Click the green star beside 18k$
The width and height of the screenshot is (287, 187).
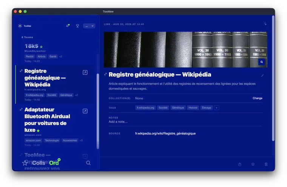[x=42, y=47]
